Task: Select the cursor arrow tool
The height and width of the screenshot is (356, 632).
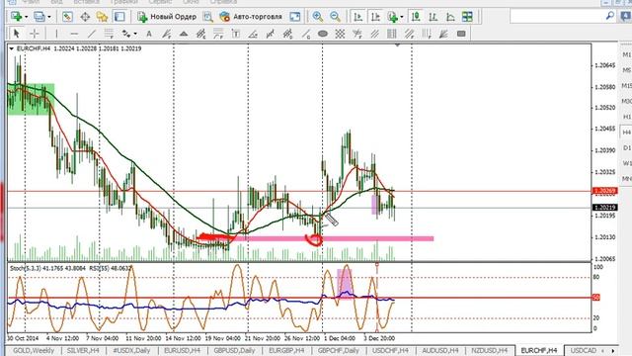Action: 17,34
